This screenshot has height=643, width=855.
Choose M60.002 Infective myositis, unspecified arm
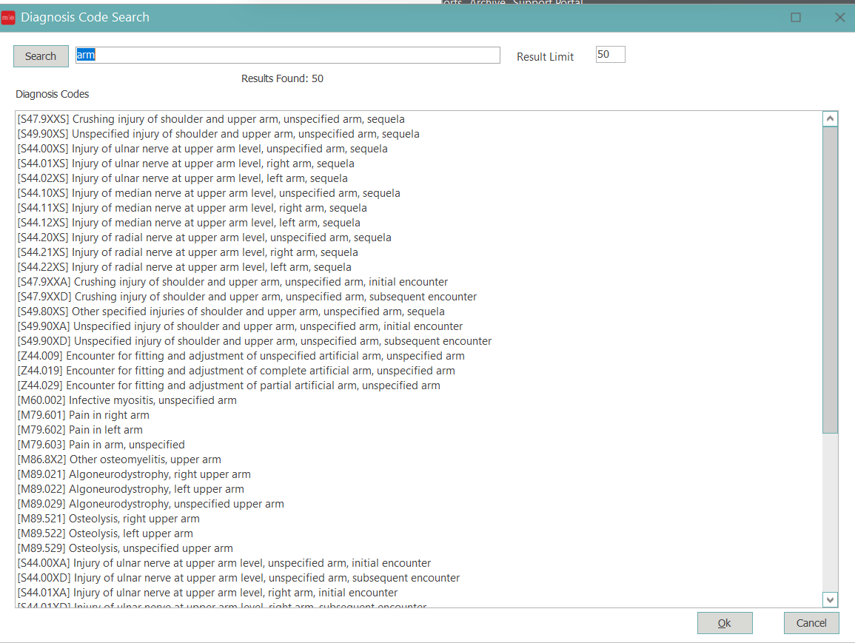[127, 400]
